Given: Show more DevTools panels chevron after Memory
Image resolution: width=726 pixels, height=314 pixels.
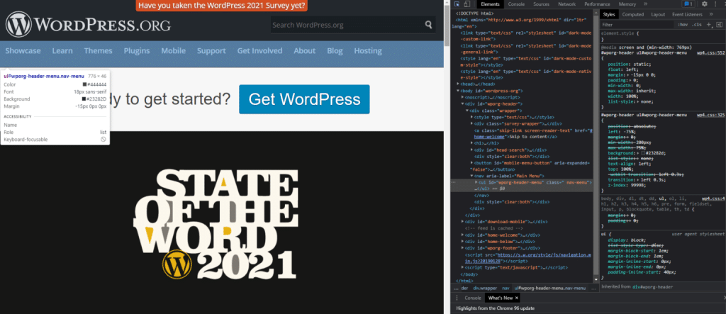Looking at the screenshot, I should [x=645, y=4].
